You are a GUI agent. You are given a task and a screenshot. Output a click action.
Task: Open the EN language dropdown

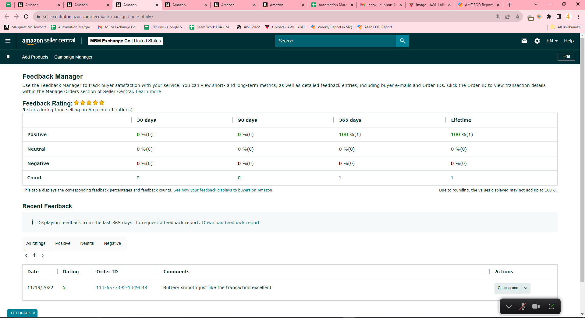(552, 41)
